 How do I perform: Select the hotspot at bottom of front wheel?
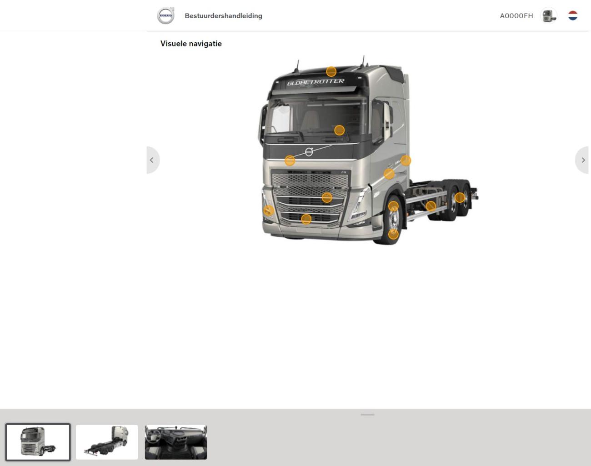point(393,234)
